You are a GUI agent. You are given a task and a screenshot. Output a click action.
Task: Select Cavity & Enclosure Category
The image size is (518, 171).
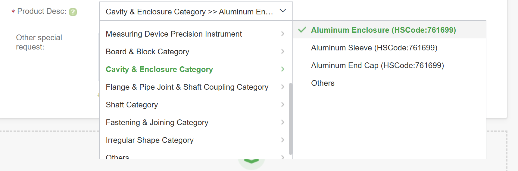(x=159, y=69)
